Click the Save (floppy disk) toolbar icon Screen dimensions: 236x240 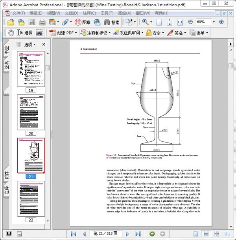[32, 22]
